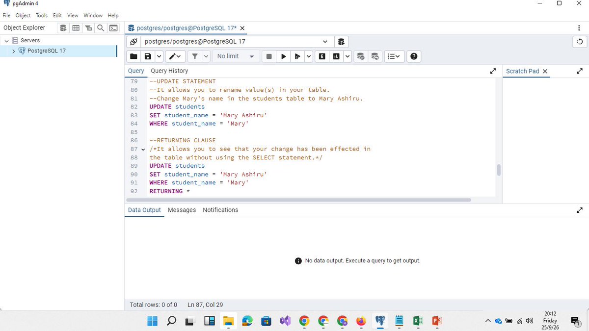589x331 pixels.
Task: Open the Execute options dropdown arrow
Action: 309,56
